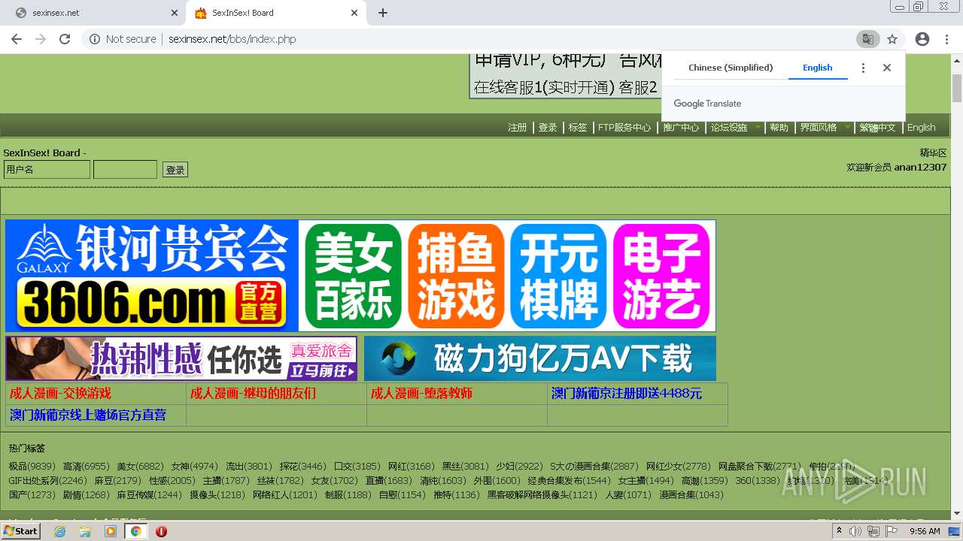Open the 极品(9839) tag
This screenshot has height=541, width=963.
(32, 467)
